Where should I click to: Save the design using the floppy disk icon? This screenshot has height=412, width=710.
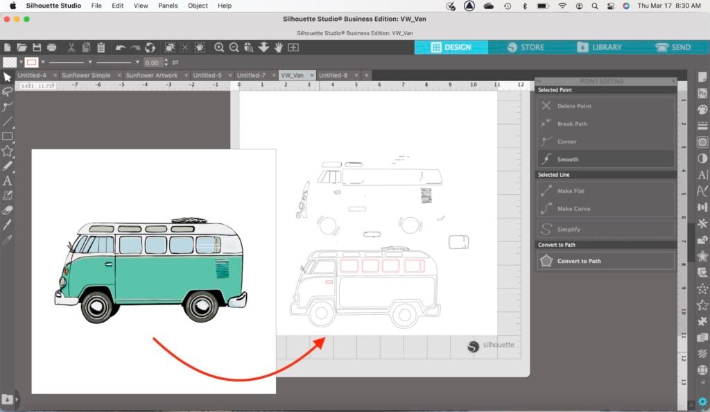[x=37, y=47]
